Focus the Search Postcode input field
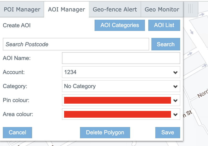Screen dimensions: 208x146 [x=76, y=44]
